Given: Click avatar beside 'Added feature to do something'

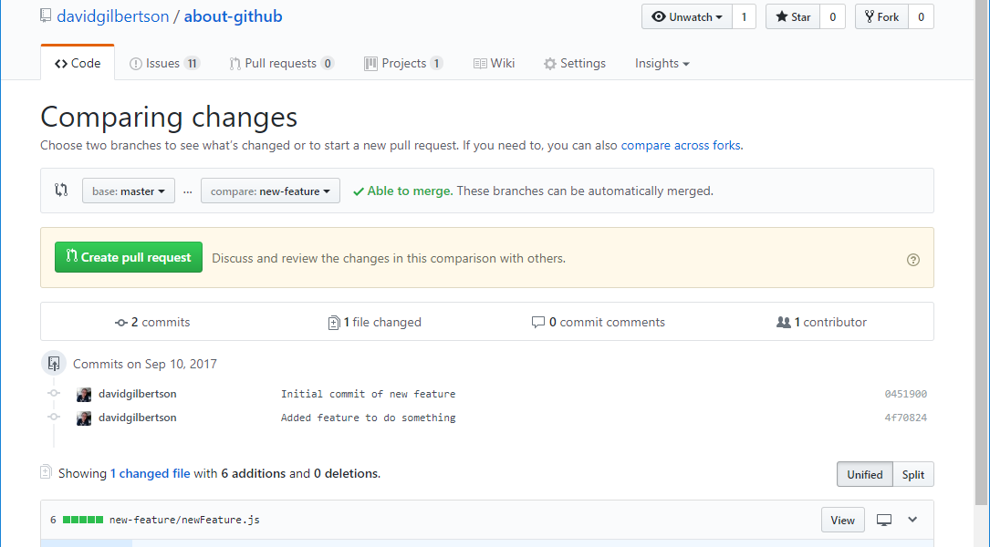Looking at the screenshot, I should point(84,418).
